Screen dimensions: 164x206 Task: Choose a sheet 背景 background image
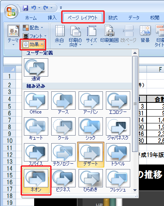pos(145,34)
